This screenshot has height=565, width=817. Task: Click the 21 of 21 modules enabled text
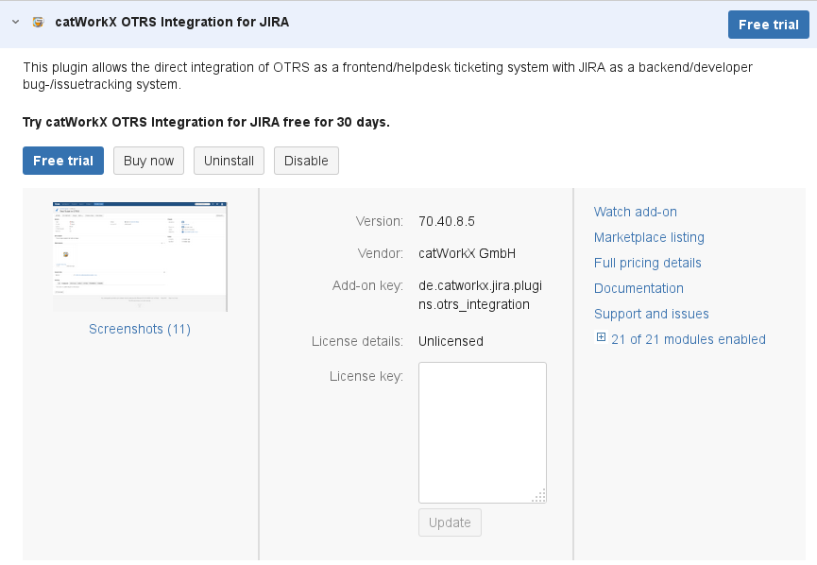tap(688, 339)
